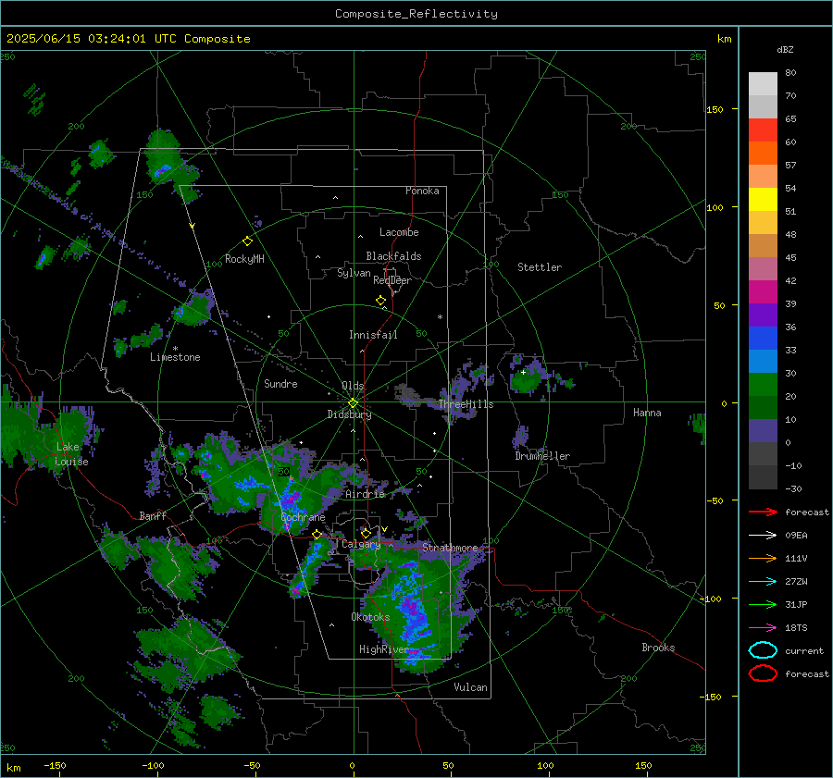Click the Lacombe city label

(399, 232)
